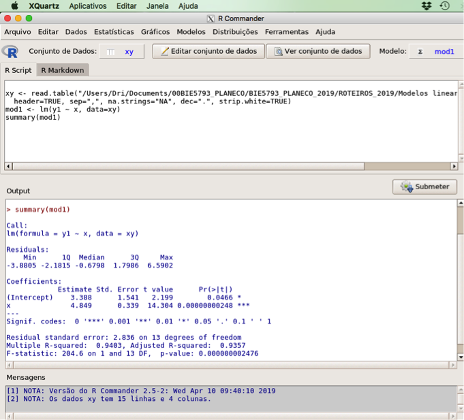The width and height of the screenshot is (464, 420).
Task: Open the Time Machine status icon
Action: pyautogui.click(x=445, y=5)
